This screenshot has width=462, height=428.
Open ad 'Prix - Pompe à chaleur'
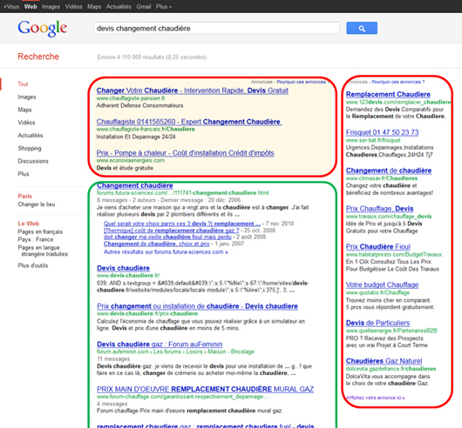pyautogui.click(x=185, y=153)
